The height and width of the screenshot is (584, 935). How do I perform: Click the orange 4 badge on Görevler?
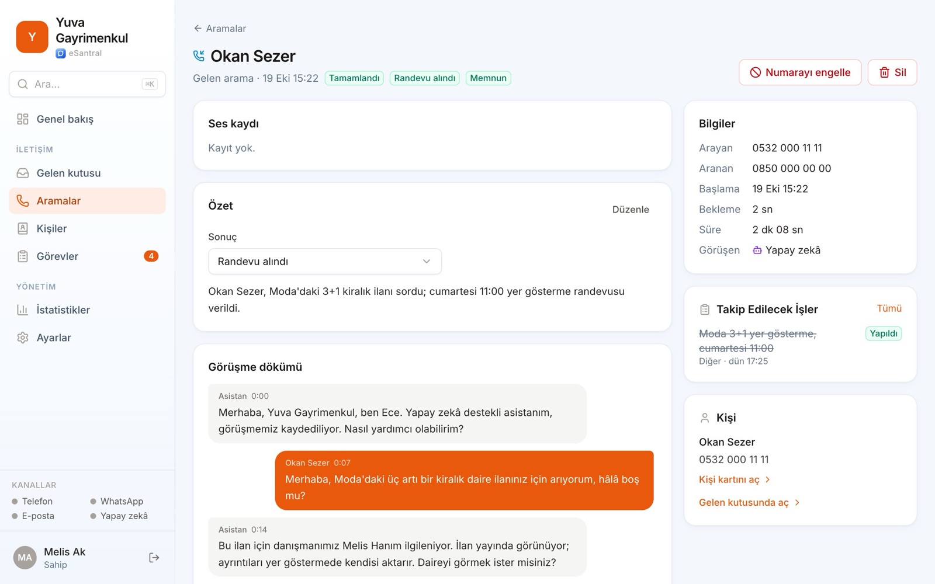coord(151,256)
